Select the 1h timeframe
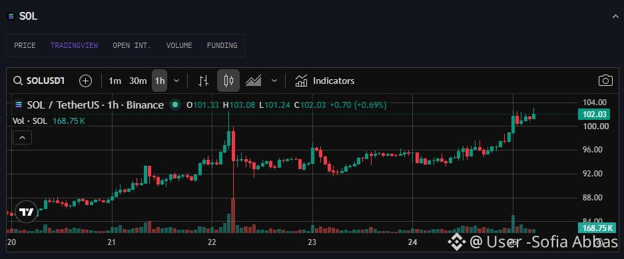This screenshot has width=624, height=259. pos(160,81)
